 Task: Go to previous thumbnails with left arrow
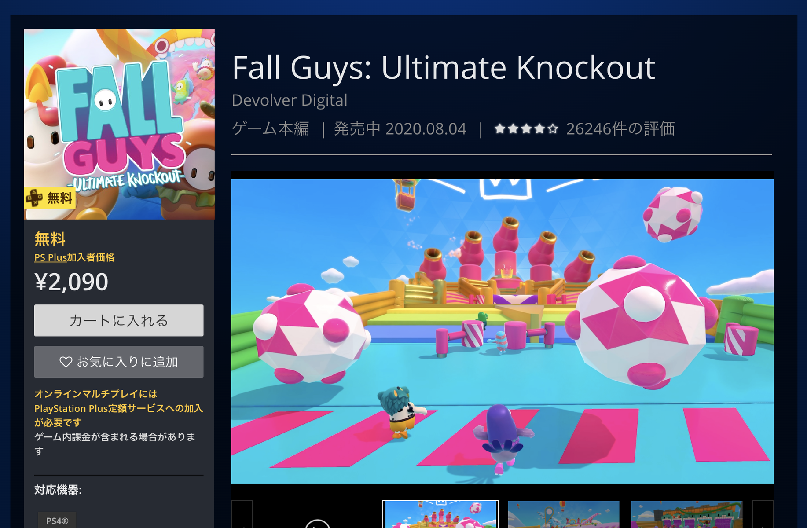tap(242, 515)
